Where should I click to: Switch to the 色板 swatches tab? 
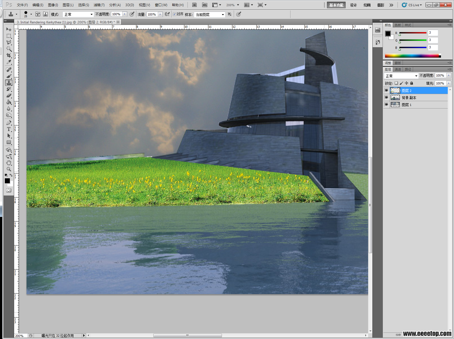[x=398, y=25]
